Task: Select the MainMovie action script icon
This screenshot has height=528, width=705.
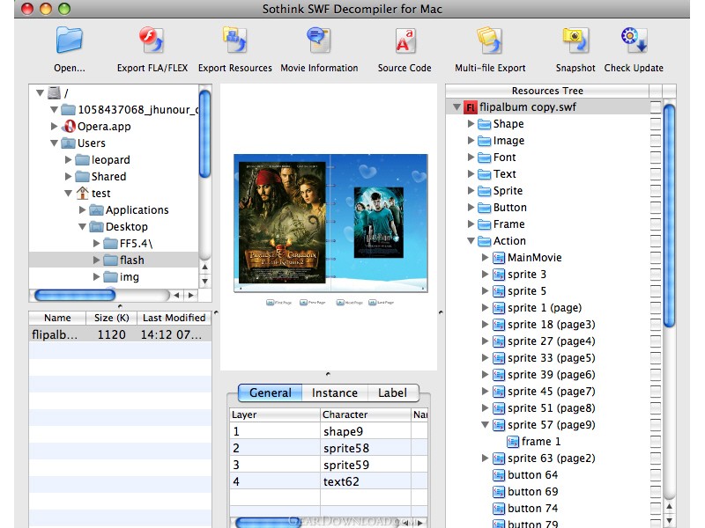Action: tap(498, 258)
